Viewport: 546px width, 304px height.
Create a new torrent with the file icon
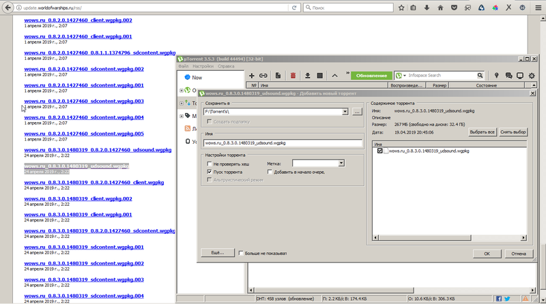point(278,76)
